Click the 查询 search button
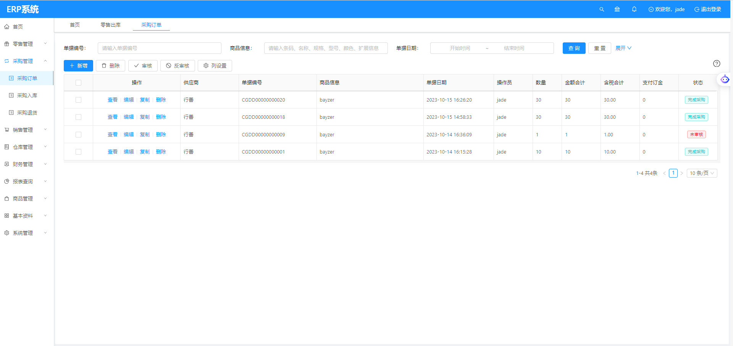The height and width of the screenshot is (346, 733). [x=574, y=48]
